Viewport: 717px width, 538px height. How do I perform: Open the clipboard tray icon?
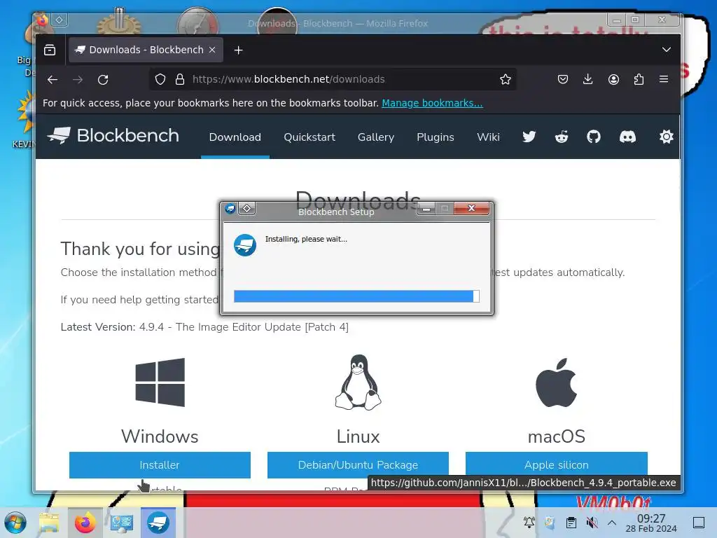click(x=571, y=522)
